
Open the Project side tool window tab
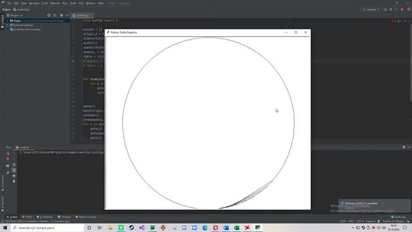[3, 22]
